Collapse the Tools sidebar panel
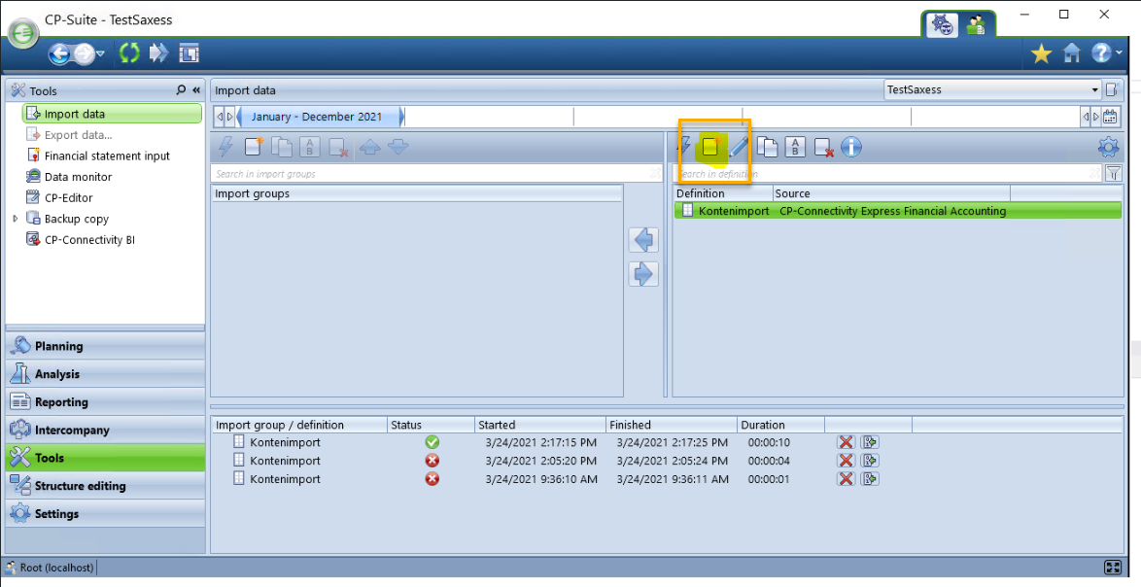Screen dimensions: 1141x587 195,90
